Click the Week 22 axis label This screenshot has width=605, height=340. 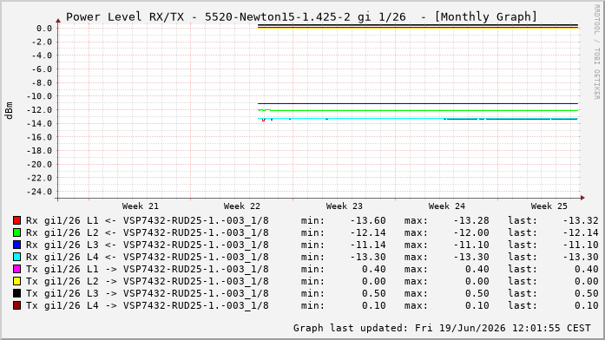242,206
